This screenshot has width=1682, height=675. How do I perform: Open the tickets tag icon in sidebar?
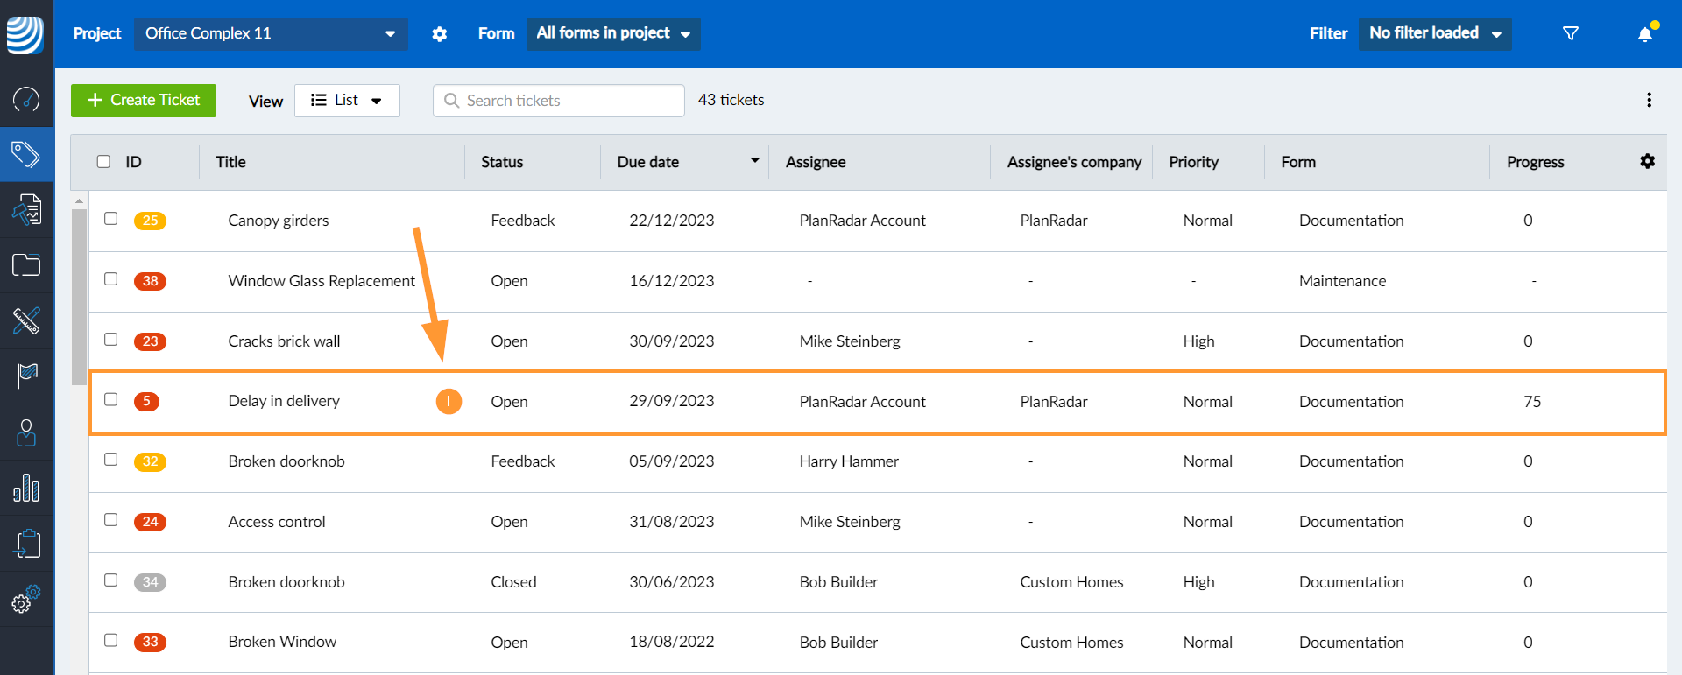[26, 155]
